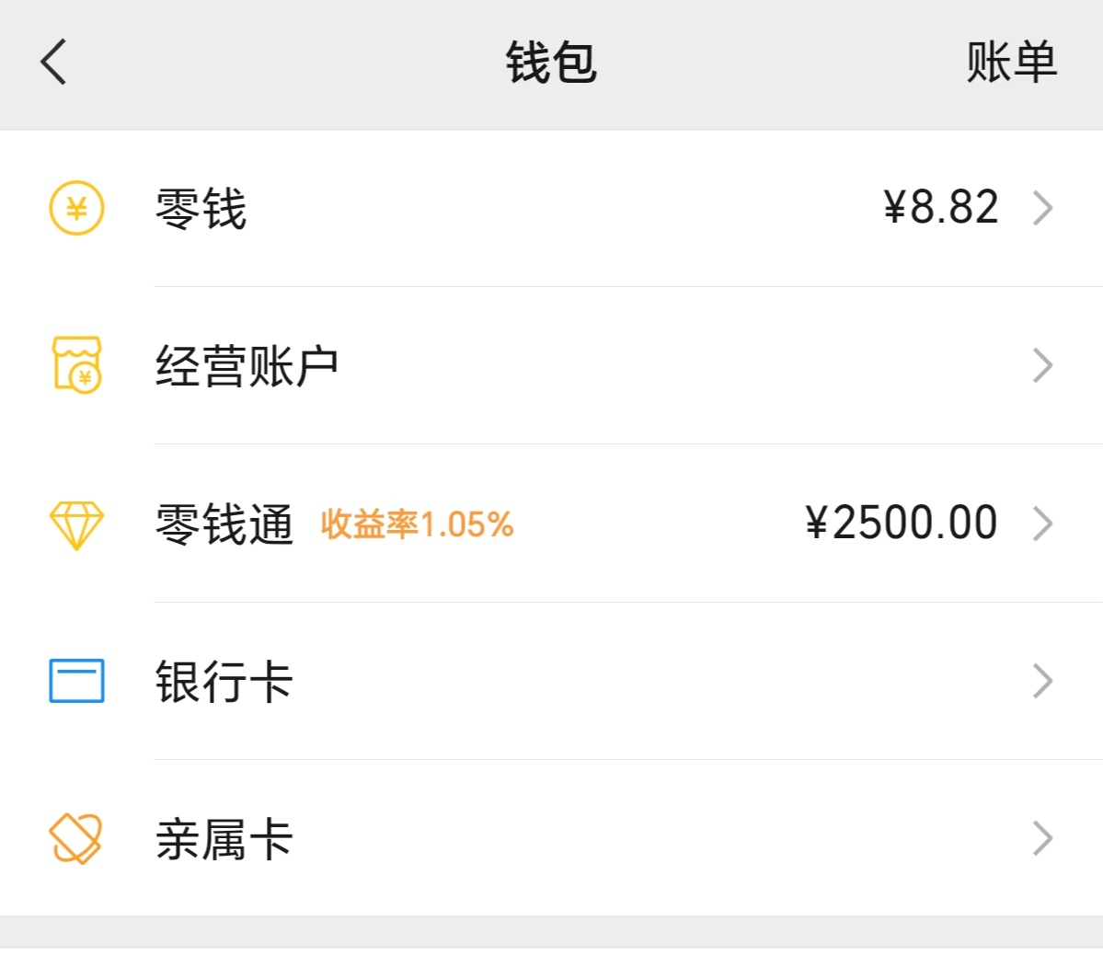Select the 银行卡 label
This screenshot has width=1103, height=955.
[224, 682]
